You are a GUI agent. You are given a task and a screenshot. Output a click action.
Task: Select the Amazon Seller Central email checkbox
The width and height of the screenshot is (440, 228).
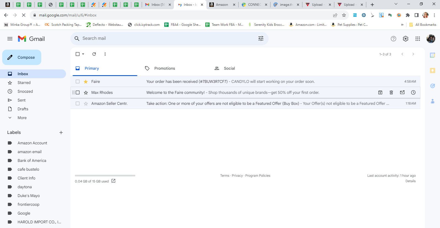(x=78, y=103)
